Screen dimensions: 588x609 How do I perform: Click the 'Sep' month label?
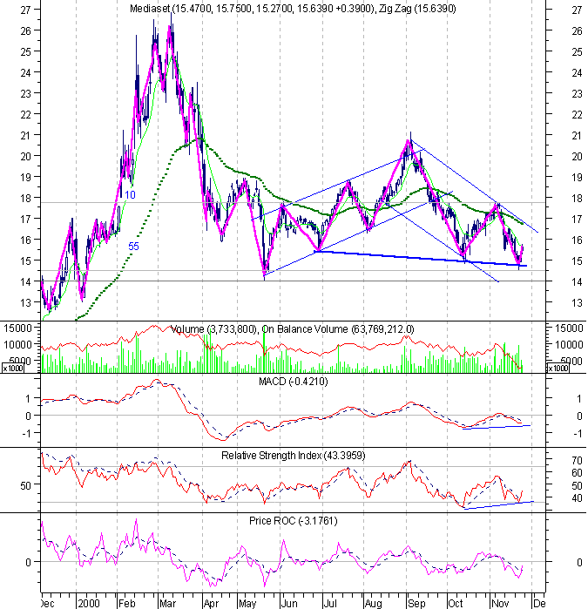(x=416, y=604)
